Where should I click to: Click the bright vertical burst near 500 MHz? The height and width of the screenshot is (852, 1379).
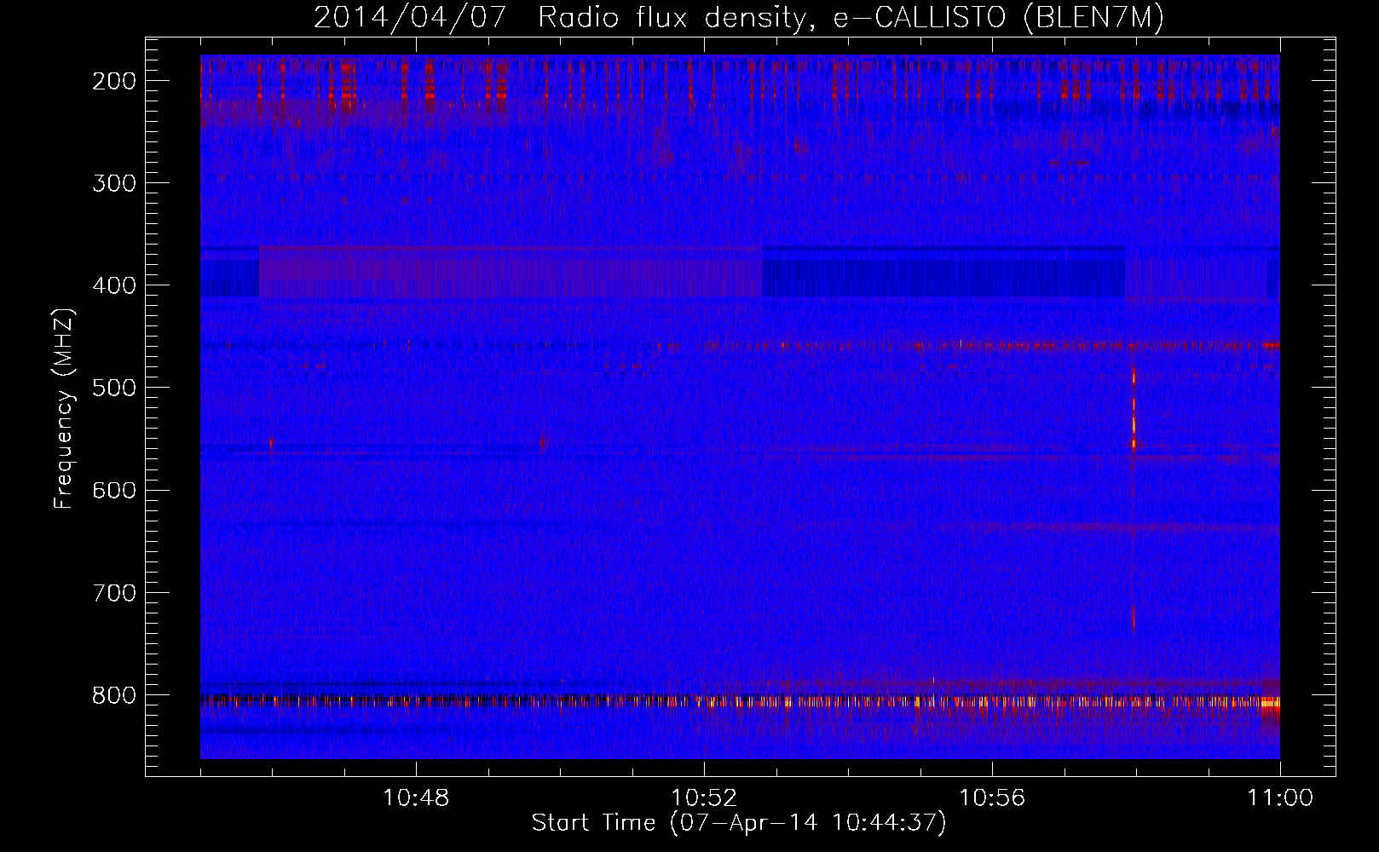coord(1134,409)
